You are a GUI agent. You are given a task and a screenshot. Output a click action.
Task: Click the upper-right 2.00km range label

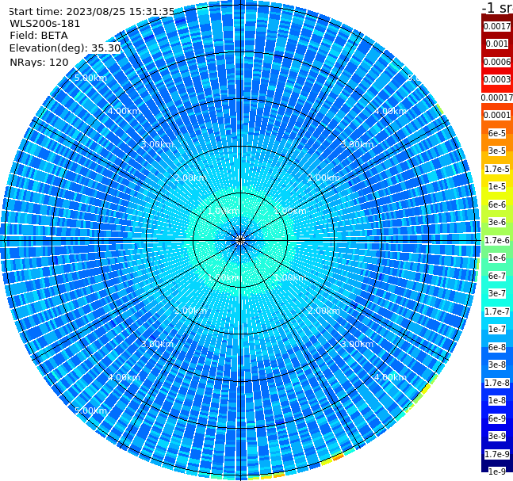(x=323, y=178)
